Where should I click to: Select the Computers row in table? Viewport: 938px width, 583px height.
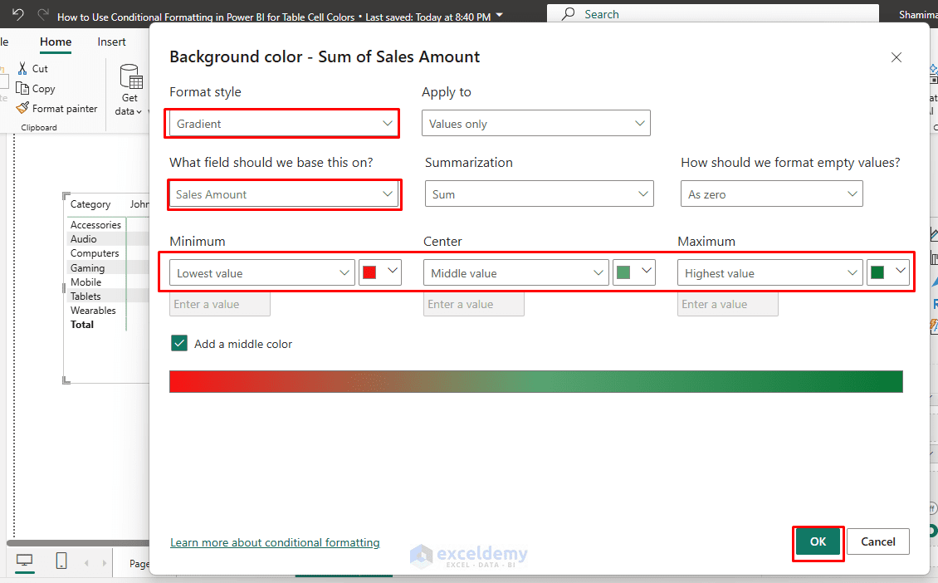[x=95, y=253]
